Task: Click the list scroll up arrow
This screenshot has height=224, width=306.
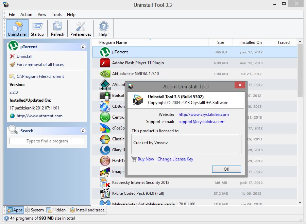Action: pyautogui.click(x=300, y=41)
